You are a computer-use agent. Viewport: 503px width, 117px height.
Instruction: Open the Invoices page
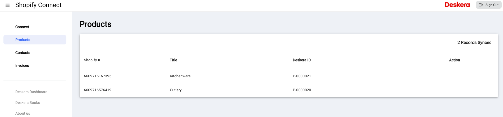point(22,65)
